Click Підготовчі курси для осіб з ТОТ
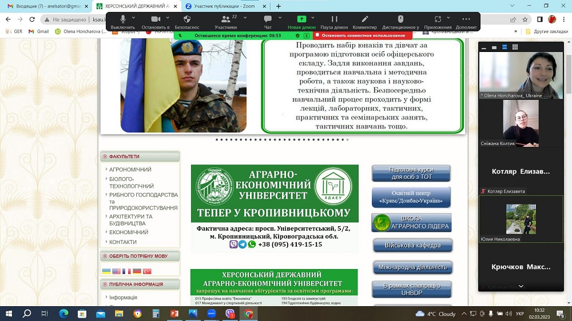This screenshot has height=321, width=572. 411,174
